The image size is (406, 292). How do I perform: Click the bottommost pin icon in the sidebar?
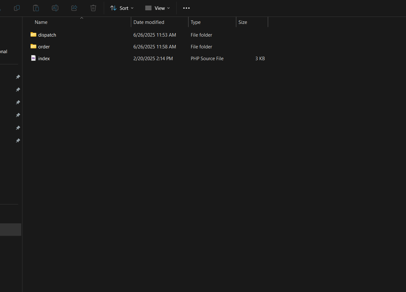pyautogui.click(x=18, y=140)
